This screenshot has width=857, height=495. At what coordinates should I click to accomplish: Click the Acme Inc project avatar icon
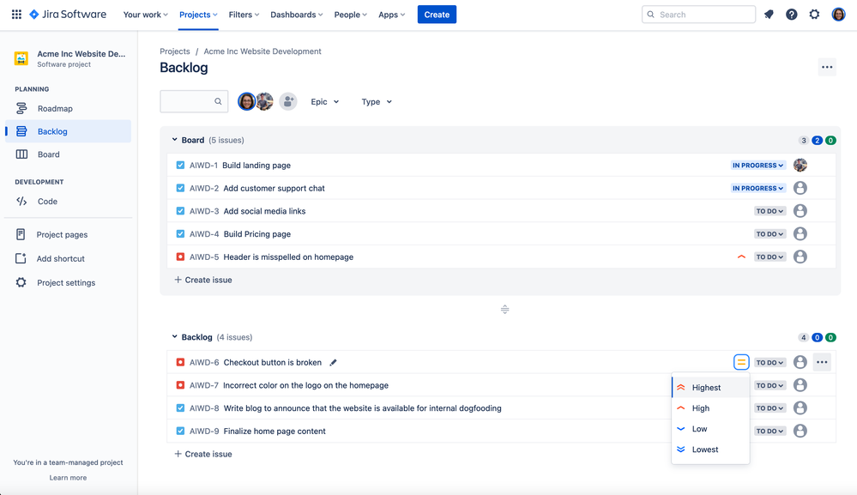[21, 58]
